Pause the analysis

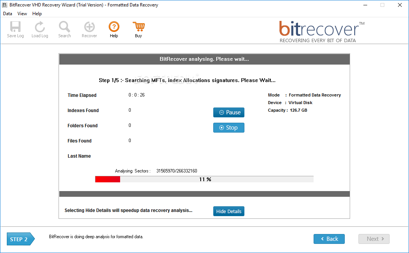pyautogui.click(x=229, y=112)
